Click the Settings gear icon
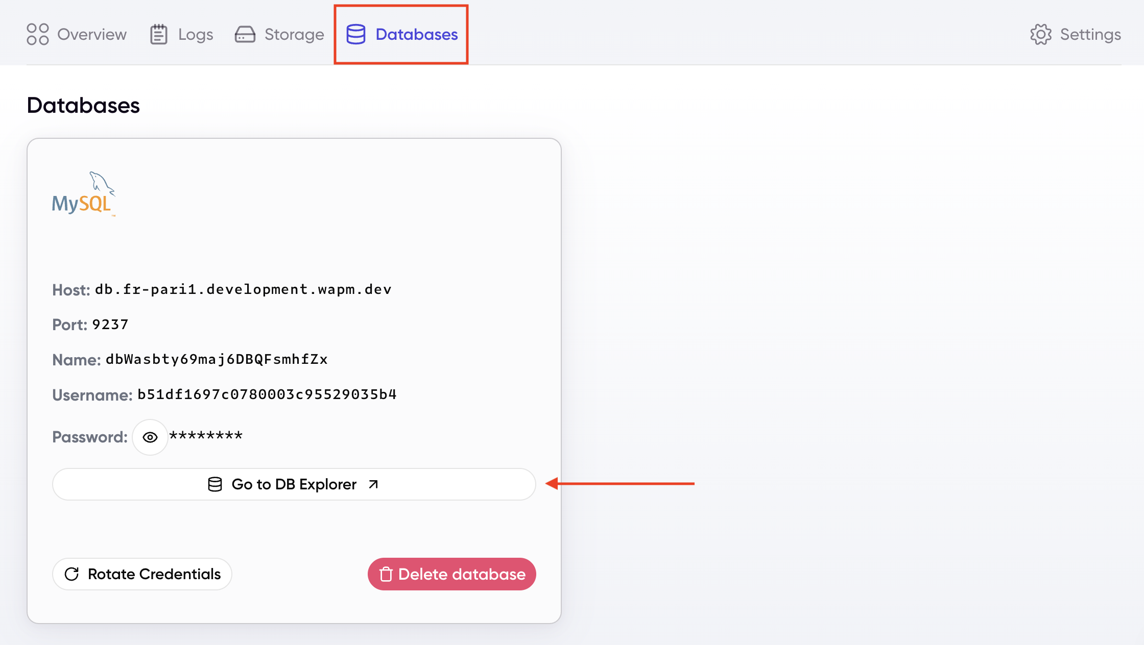The height and width of the screenshot is (645, 1144). tap(1041, 34)
